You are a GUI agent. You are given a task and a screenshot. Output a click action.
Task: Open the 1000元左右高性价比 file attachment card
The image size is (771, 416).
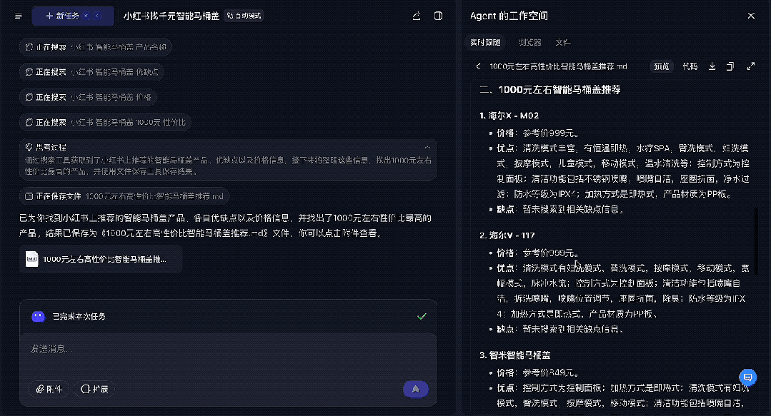101,259
